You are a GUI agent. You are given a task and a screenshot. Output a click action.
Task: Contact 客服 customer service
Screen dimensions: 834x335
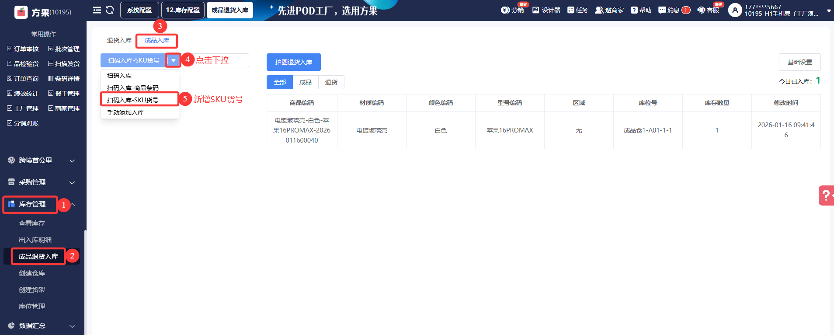[708, 10]
